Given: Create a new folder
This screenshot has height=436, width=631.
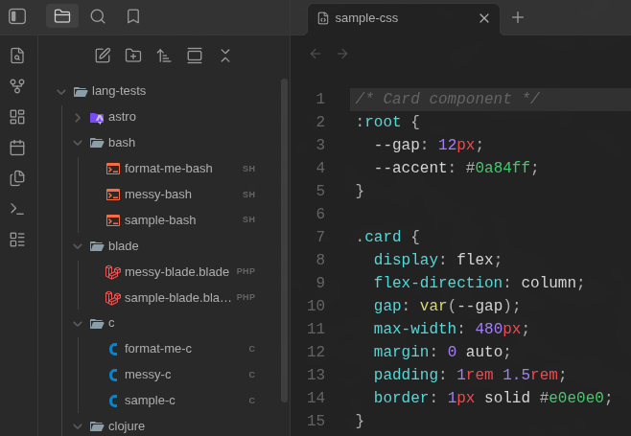Looking at the screenshot, I should (x=133, y=56).
